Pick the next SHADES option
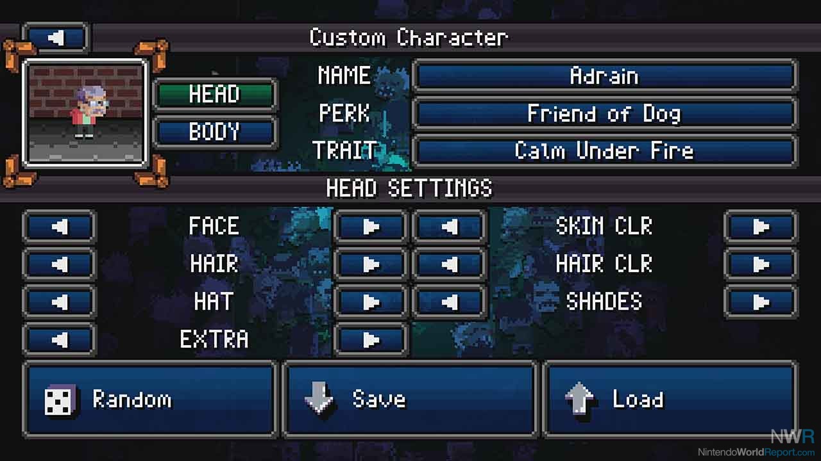Screen dimensions: 821x461 761,302
